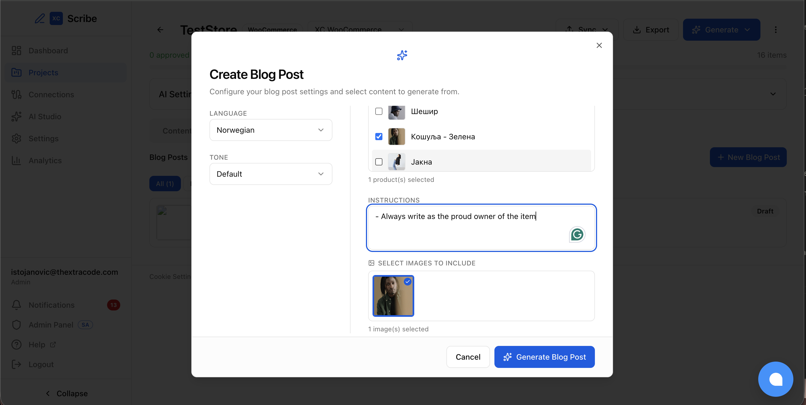The width and height of the screenshot is (806, 405).
Task: Open the Tone dropdown showing Default
Action: [x=270, y=174]
